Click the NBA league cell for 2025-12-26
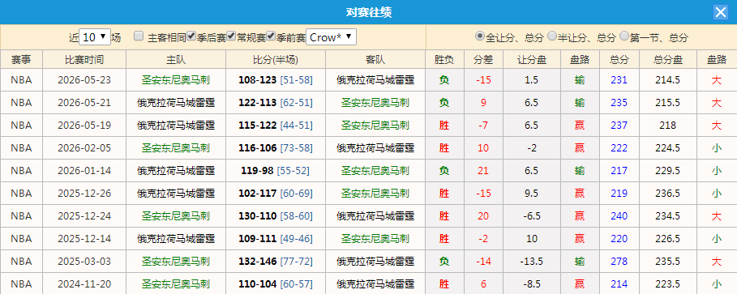This screenshot has width=737, height=294. coord(21,193)
